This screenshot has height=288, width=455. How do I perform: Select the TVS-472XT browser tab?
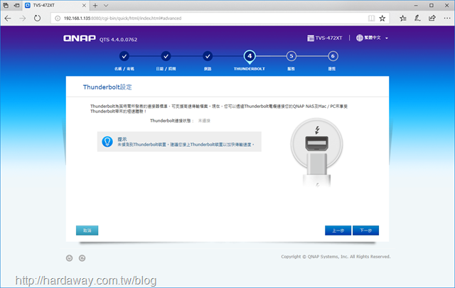(55, 5)
